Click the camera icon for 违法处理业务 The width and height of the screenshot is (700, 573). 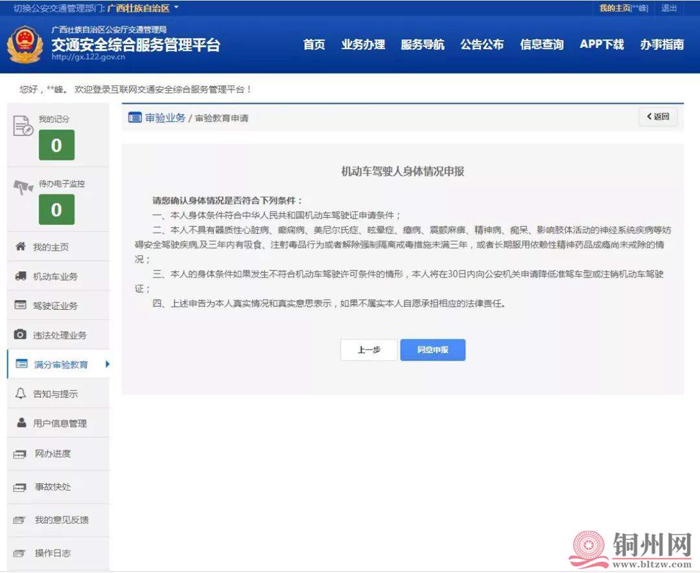click(x=20, y=334)
